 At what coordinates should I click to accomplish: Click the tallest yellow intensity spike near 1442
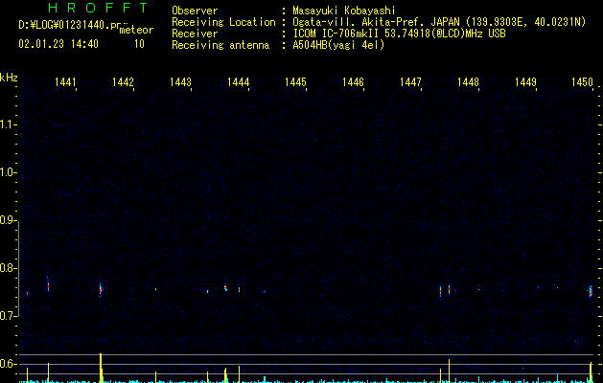point(101,368)
